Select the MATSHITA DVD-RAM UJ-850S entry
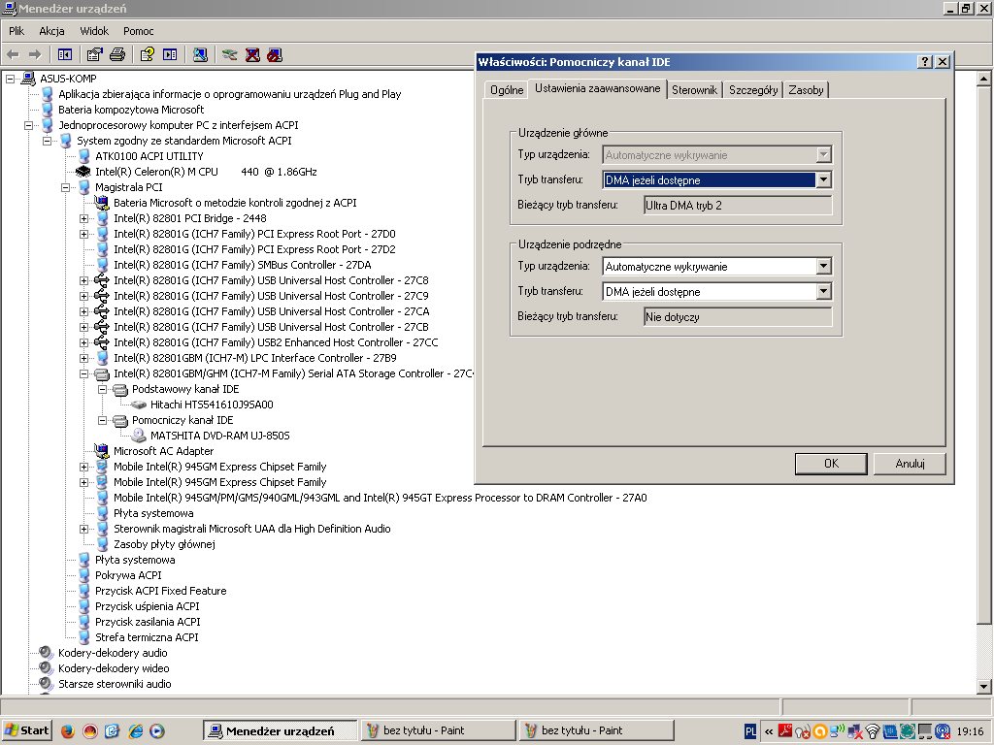The height and width of the screenshot is (745, 994). [x=219, y=436]
